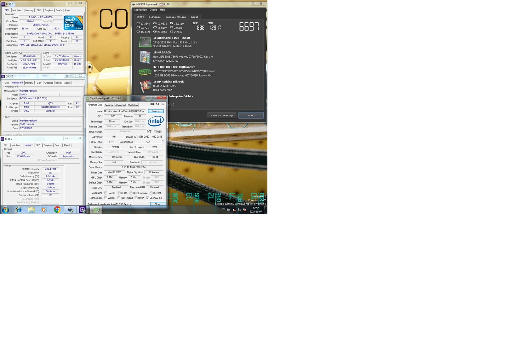
Task: Launch Internet Explorer from the taskbar
Action: (x=19, y=210)
